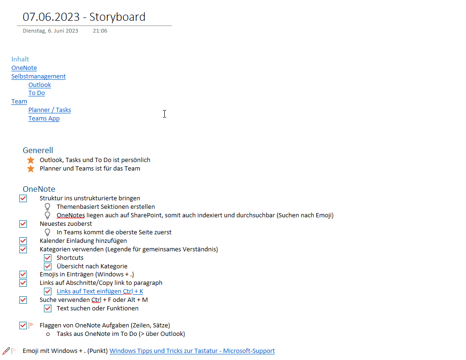
Task: Open the "Selbstmanagement" link in the Inhalt list
Action: point(38,76)
